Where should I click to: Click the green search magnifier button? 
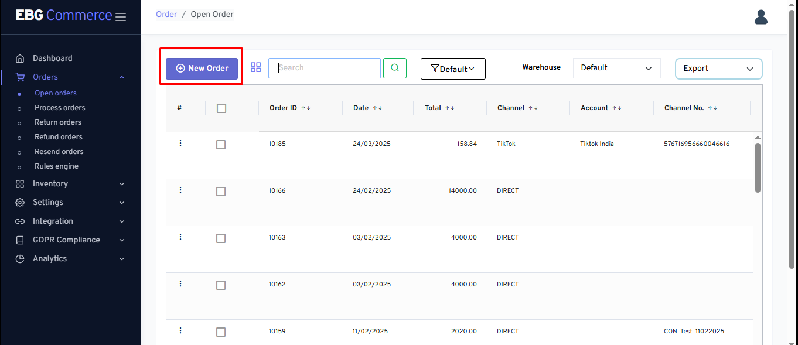pyautogui.click(x=394, y=68)
